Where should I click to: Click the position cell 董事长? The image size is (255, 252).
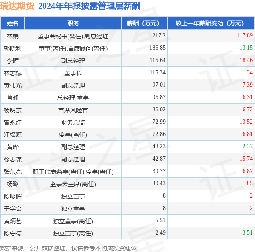pyautogui.click(x=73, y=73)
